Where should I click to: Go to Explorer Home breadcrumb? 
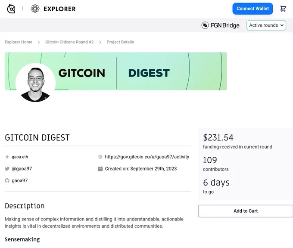point(19,42)
